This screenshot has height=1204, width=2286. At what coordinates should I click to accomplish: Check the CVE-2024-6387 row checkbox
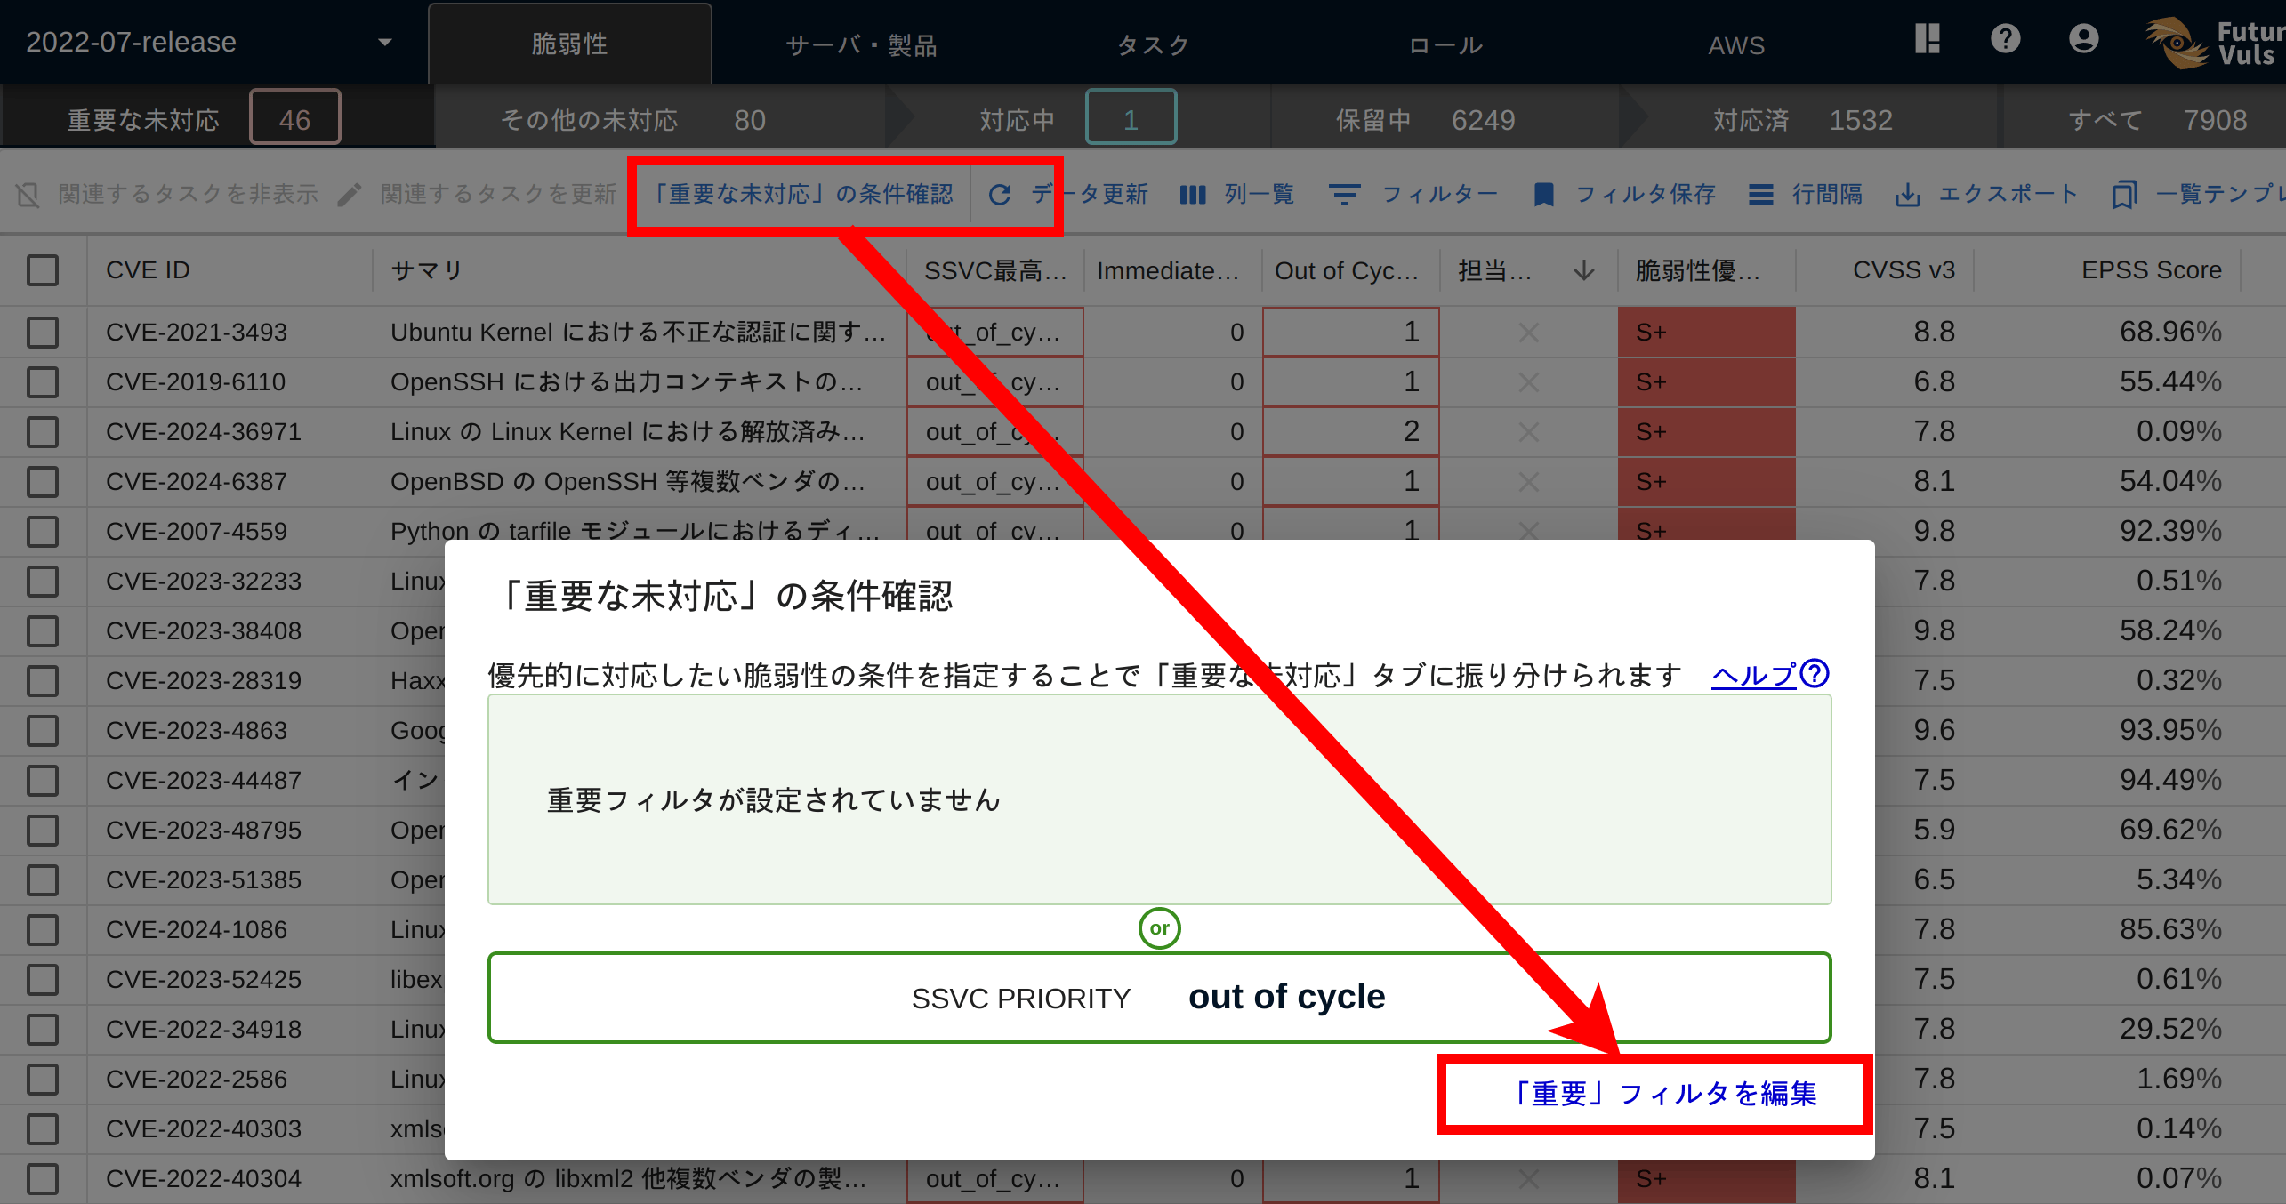tap(42, 482)
